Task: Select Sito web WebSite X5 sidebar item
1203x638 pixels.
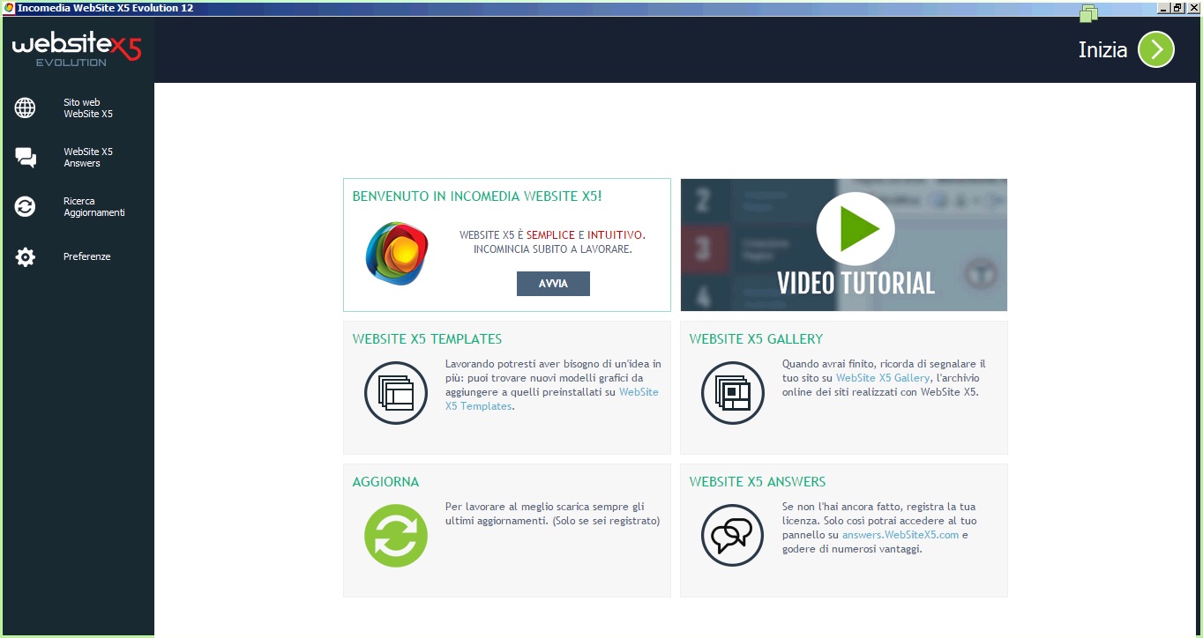Action: pos(88,108)
